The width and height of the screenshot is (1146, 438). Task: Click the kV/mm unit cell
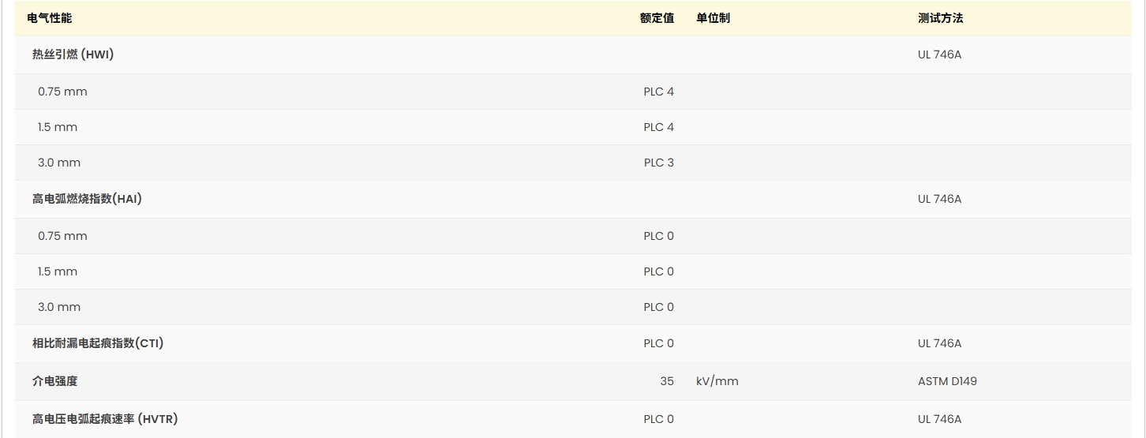click(717, 381)
